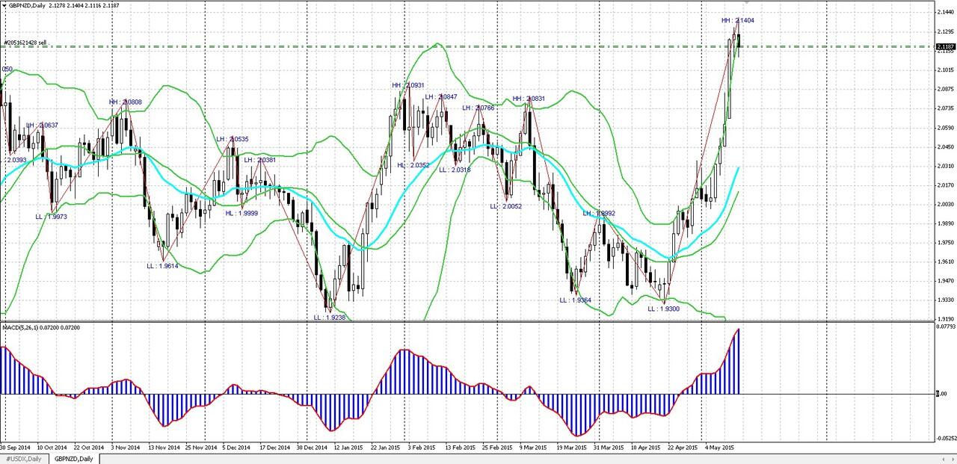Click the #2051621428 sell order label

tap(25, 43)
